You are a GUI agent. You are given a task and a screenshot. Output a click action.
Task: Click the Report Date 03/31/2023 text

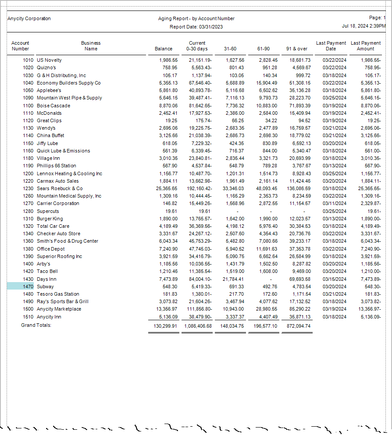coord(196,27)
